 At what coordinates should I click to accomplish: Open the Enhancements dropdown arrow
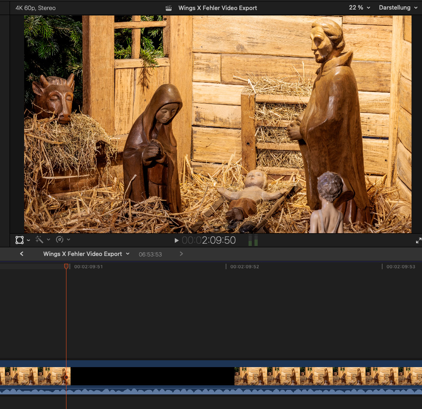click(x=48, y=240)
